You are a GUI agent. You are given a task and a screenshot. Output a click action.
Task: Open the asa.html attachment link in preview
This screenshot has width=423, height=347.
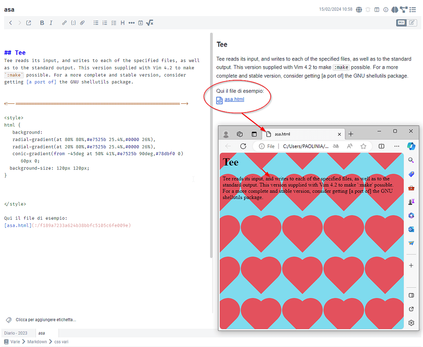point(234,100)
